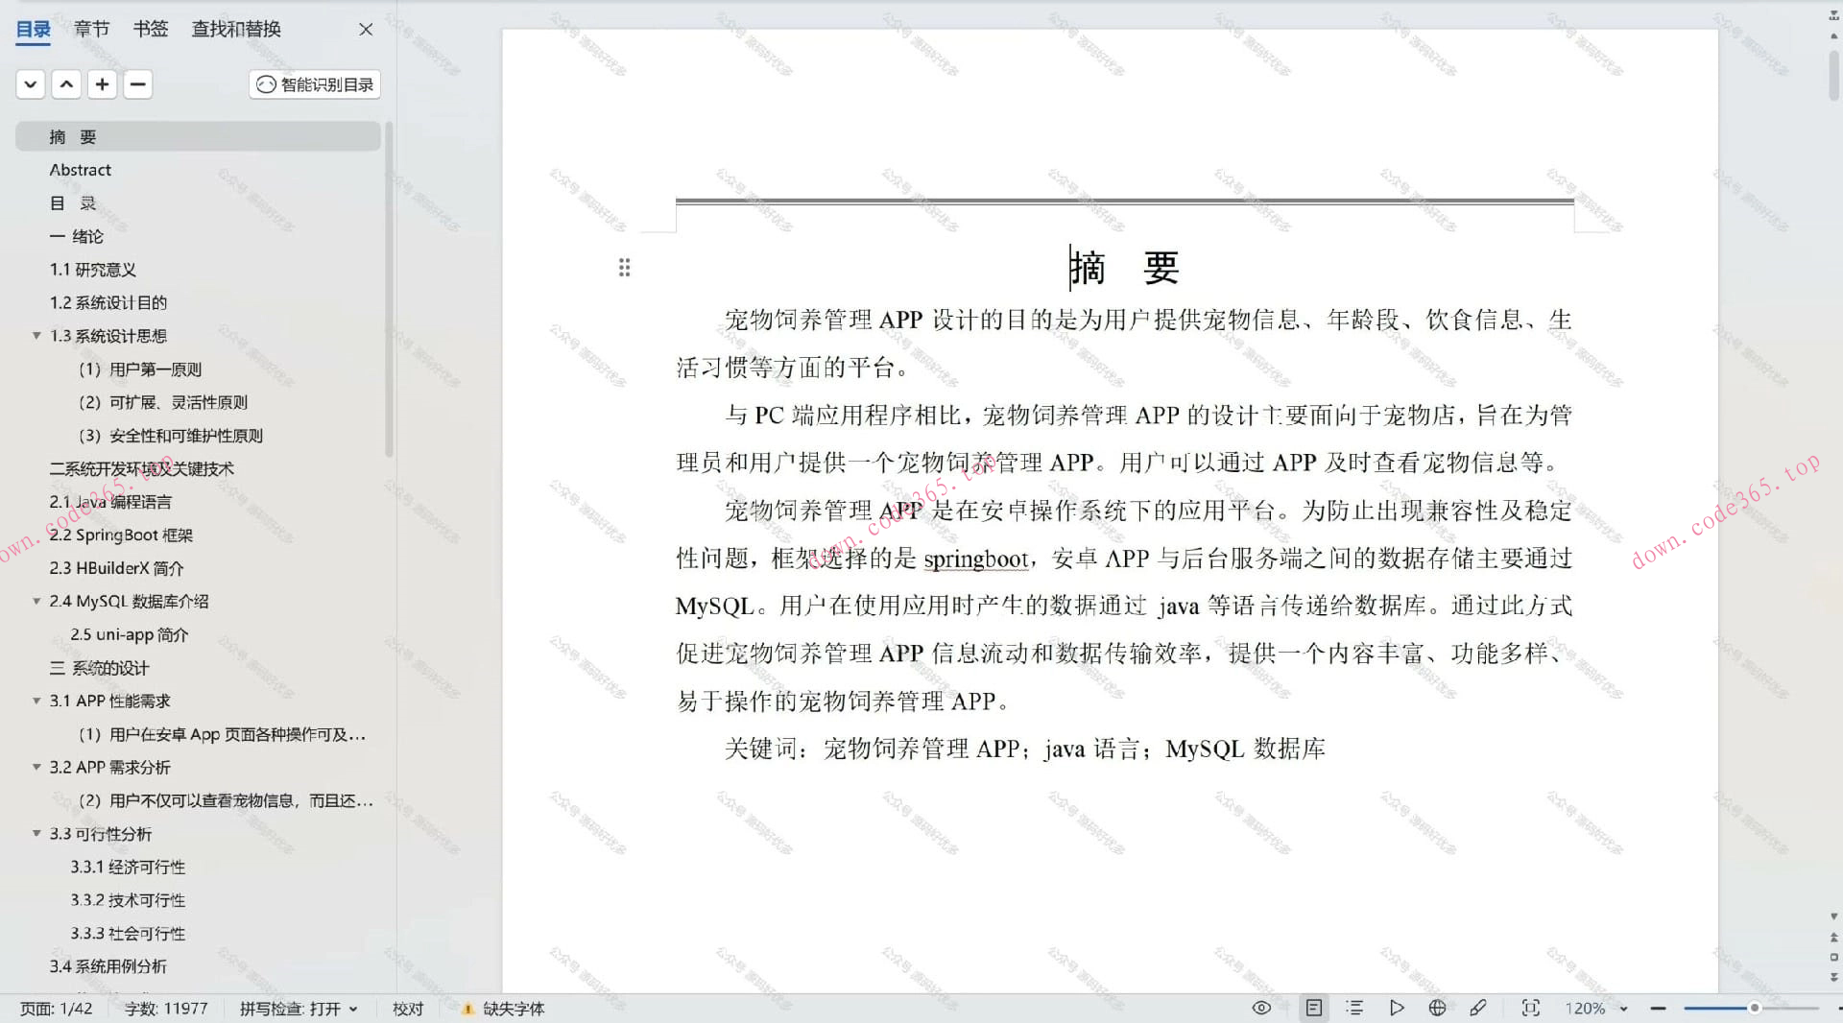The height and width of the screenshot is (1023, 1843).
Task: Select the Abstract entry in the outline
Action: 81,169
